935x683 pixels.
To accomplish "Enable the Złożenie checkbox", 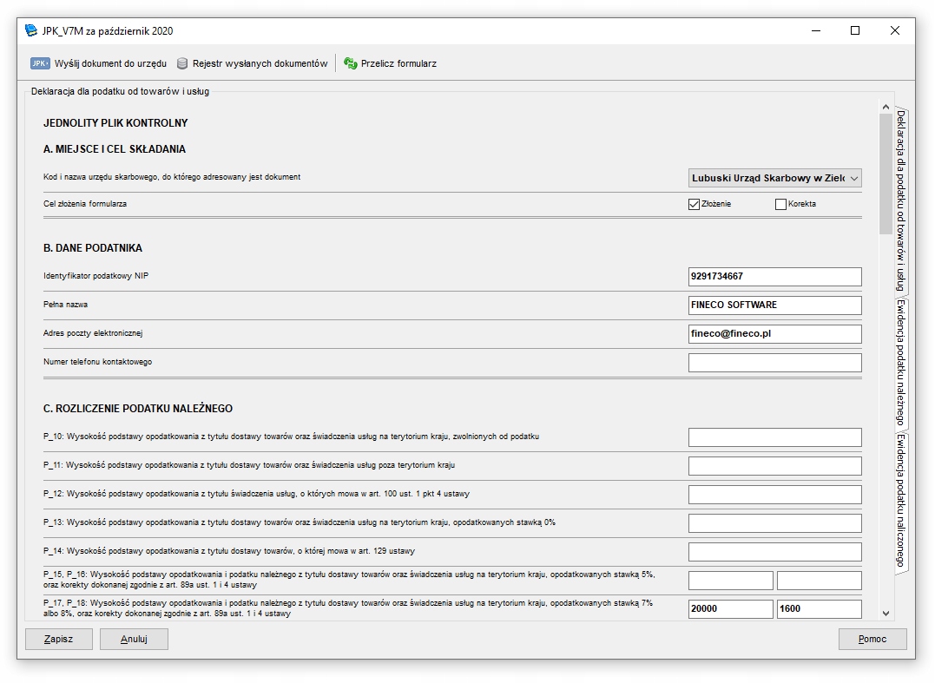I will click(x=694, y=204).
